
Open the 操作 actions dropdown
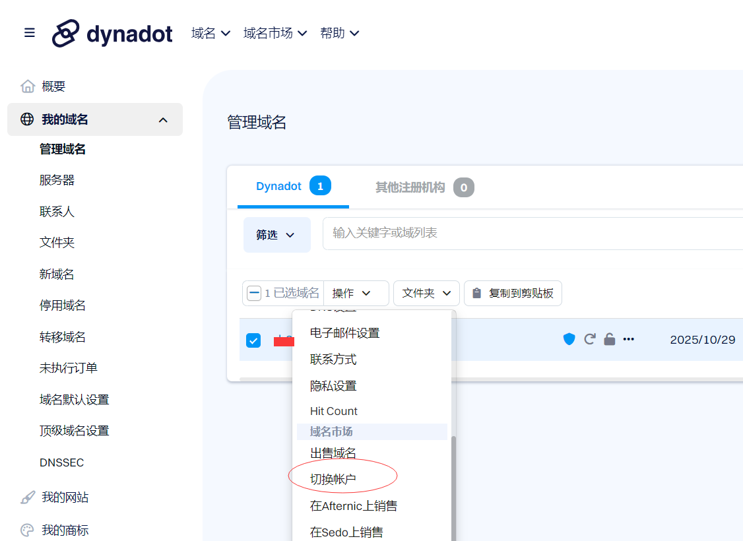[x=356, y=293]
